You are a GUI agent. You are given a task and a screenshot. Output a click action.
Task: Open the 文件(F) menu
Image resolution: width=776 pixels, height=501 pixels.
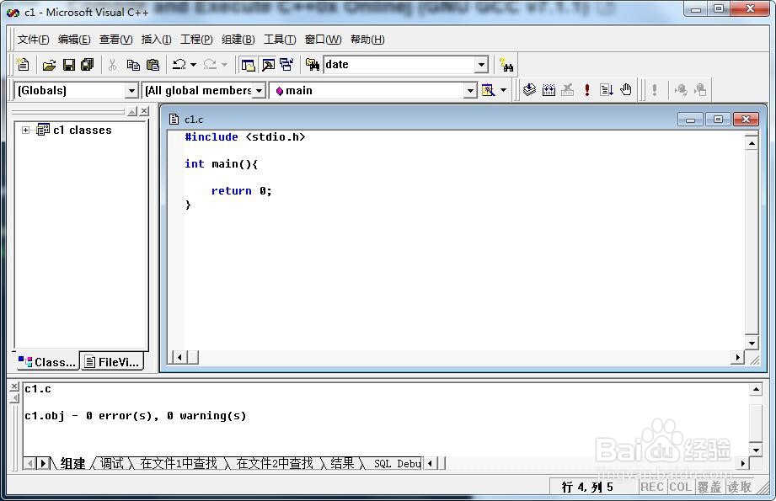[33, 39]
